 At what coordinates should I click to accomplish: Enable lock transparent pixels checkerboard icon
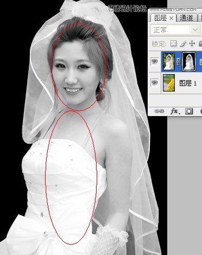click(173, 44)
